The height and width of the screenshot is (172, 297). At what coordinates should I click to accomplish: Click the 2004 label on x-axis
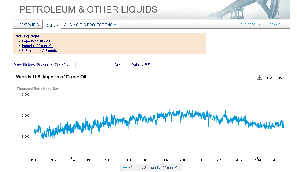pos(164,160)
